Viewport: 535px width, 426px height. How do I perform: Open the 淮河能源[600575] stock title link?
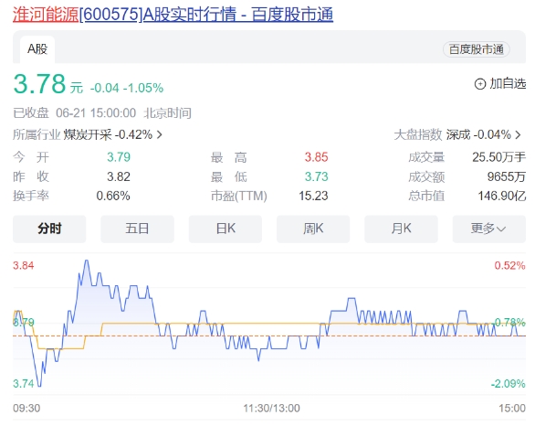click(173, 15)
